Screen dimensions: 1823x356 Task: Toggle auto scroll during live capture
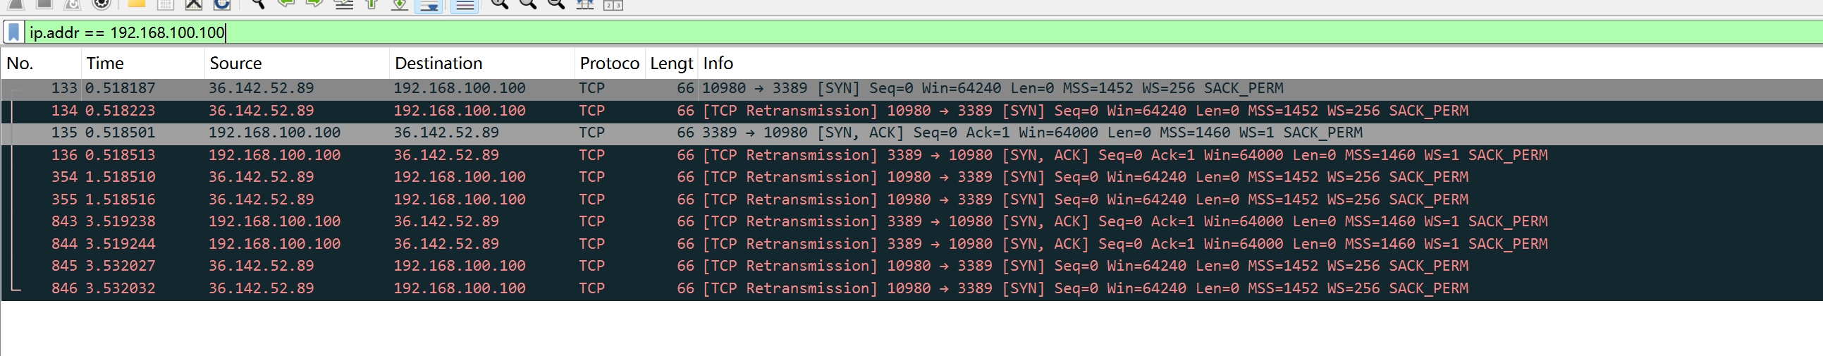[429, 4]
